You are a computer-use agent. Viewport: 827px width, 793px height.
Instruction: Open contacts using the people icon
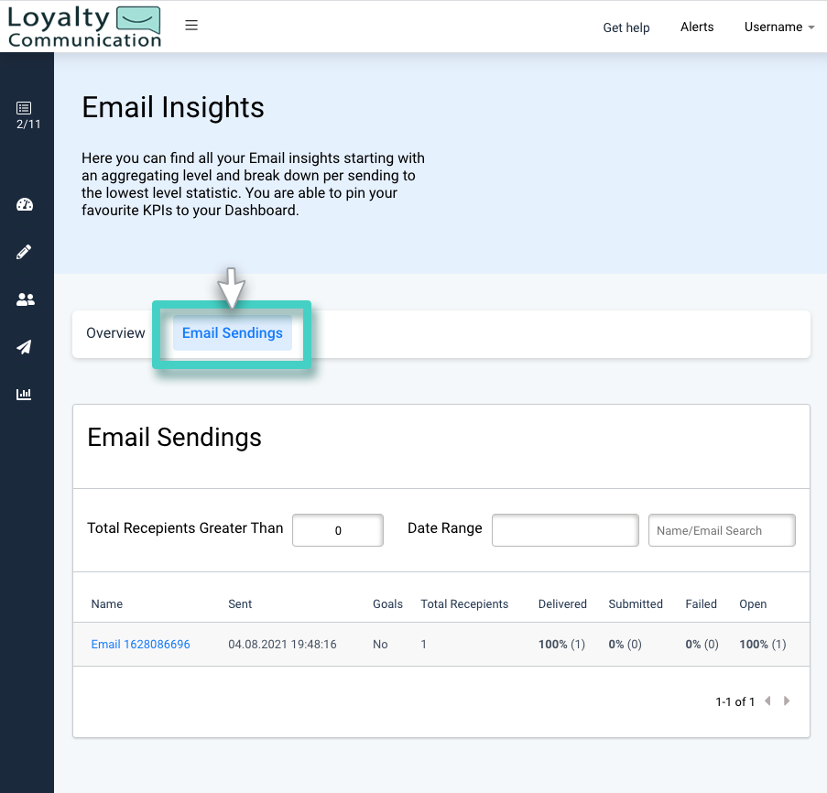point(26,299)
